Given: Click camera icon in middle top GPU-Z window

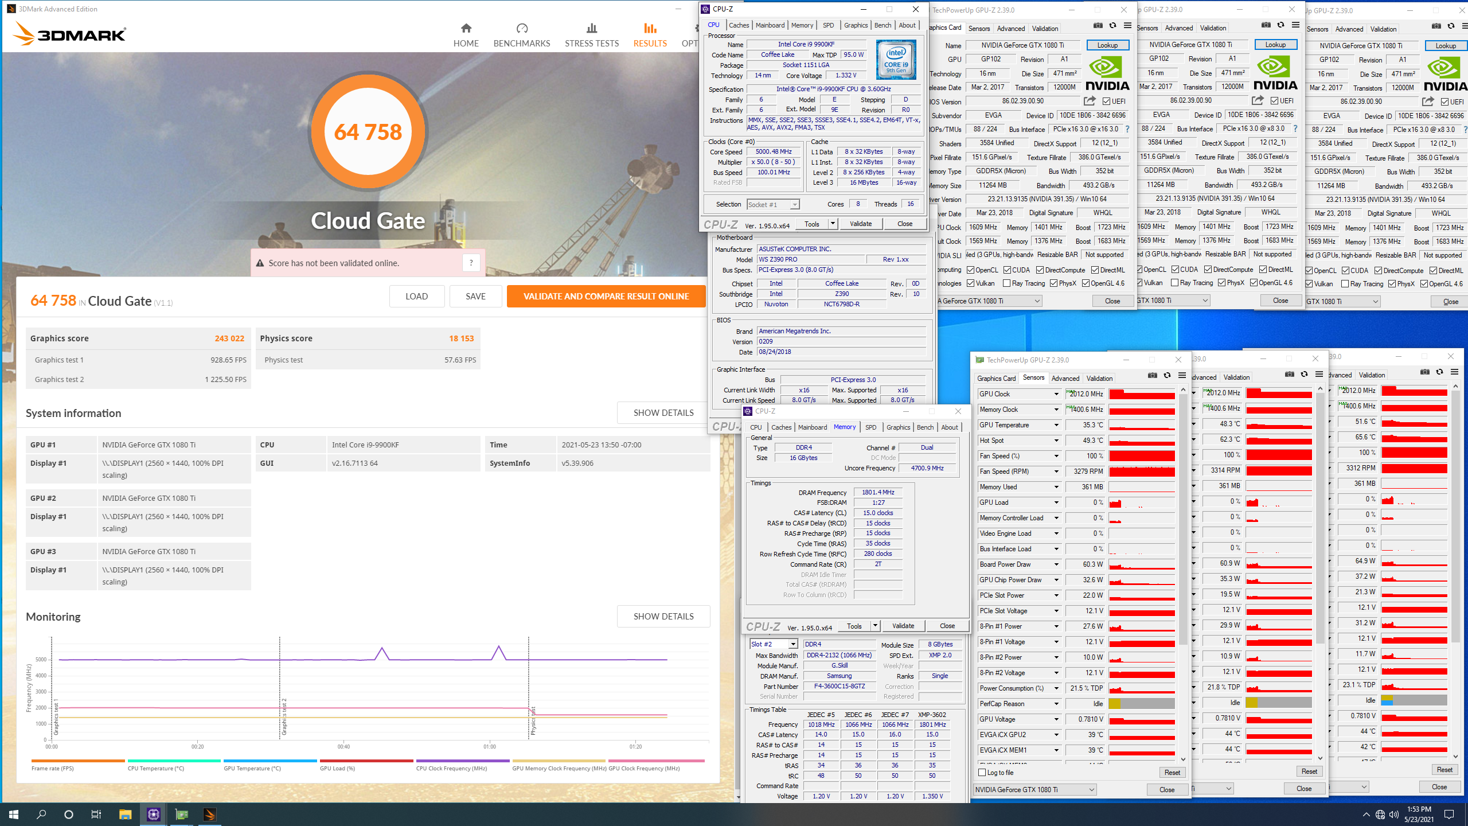Looking at the screenshot, I should [x=1266, y=25].
